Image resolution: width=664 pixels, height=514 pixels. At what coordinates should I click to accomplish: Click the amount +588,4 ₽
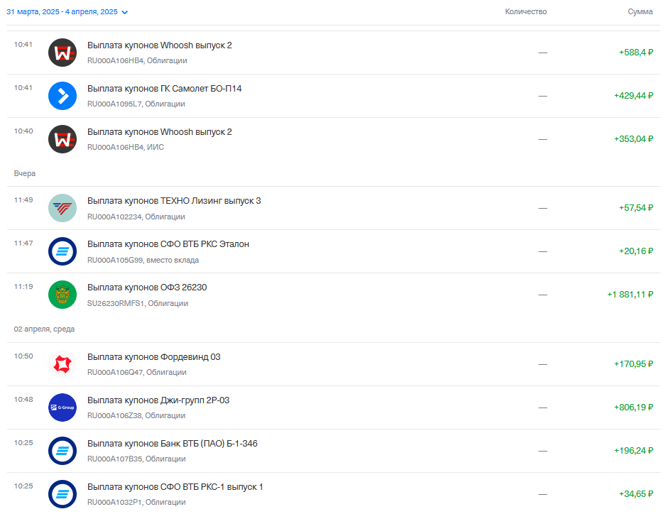click(x=636, y=53)
